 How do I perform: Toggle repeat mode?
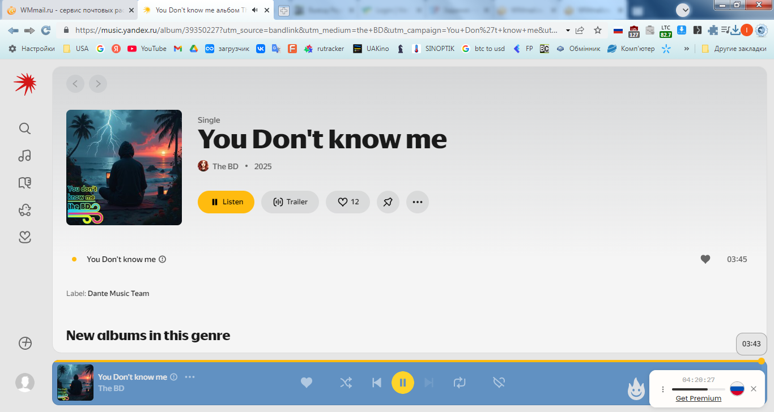coord(460,383)
